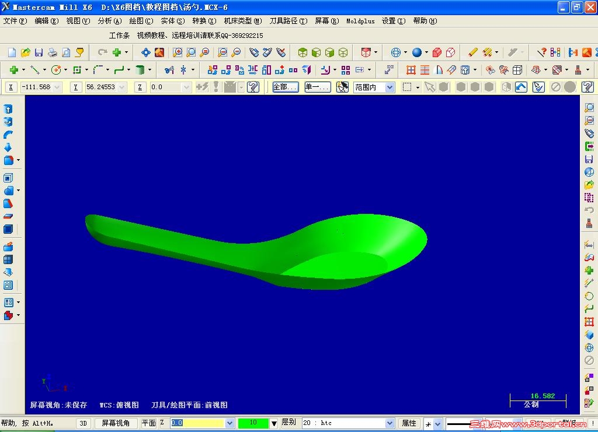Open the Moldplus menu
Viewport: 598px width, 432px height.
tap(360, 21)
